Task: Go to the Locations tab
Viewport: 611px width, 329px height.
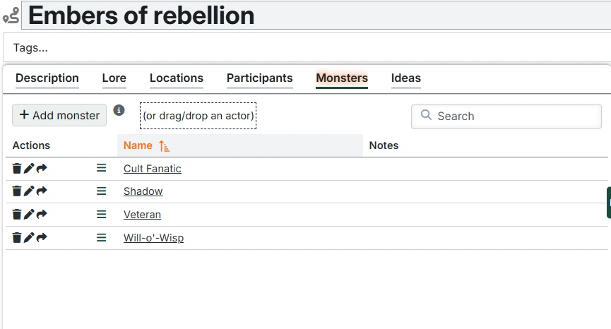Action: pyautogui.click(x=177, y=78)
